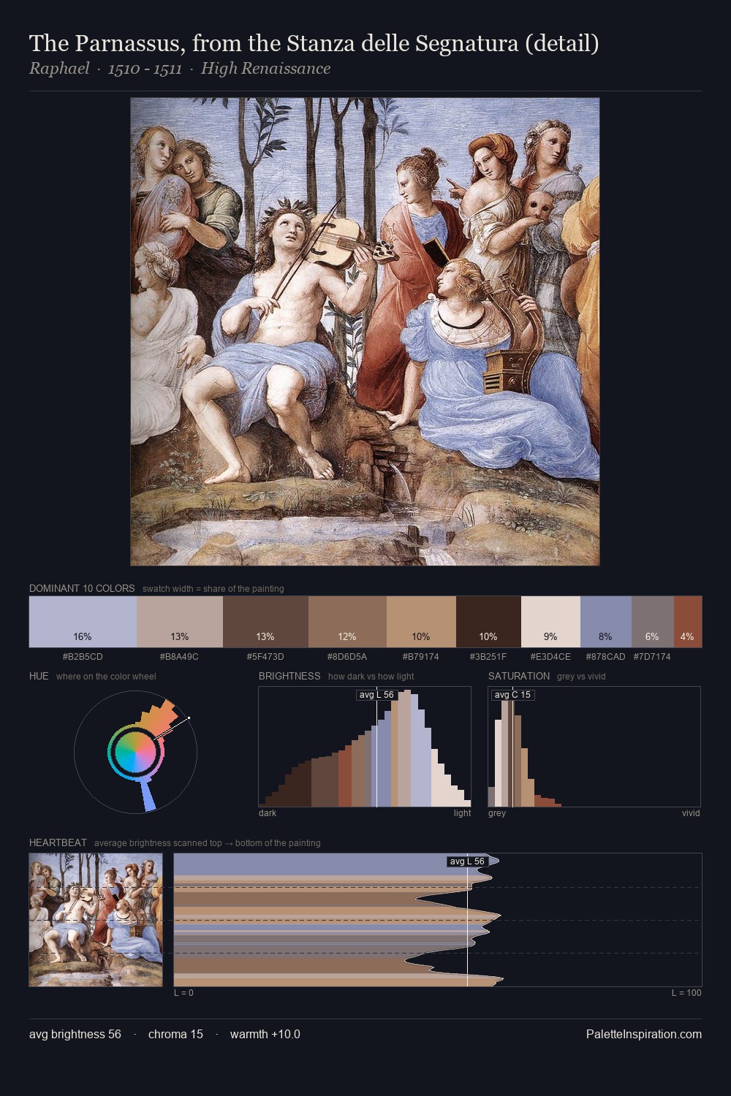
Task: Click the #B2B5CD lavender color swatch
Action: pyautogui.click(x=83, y=622)
